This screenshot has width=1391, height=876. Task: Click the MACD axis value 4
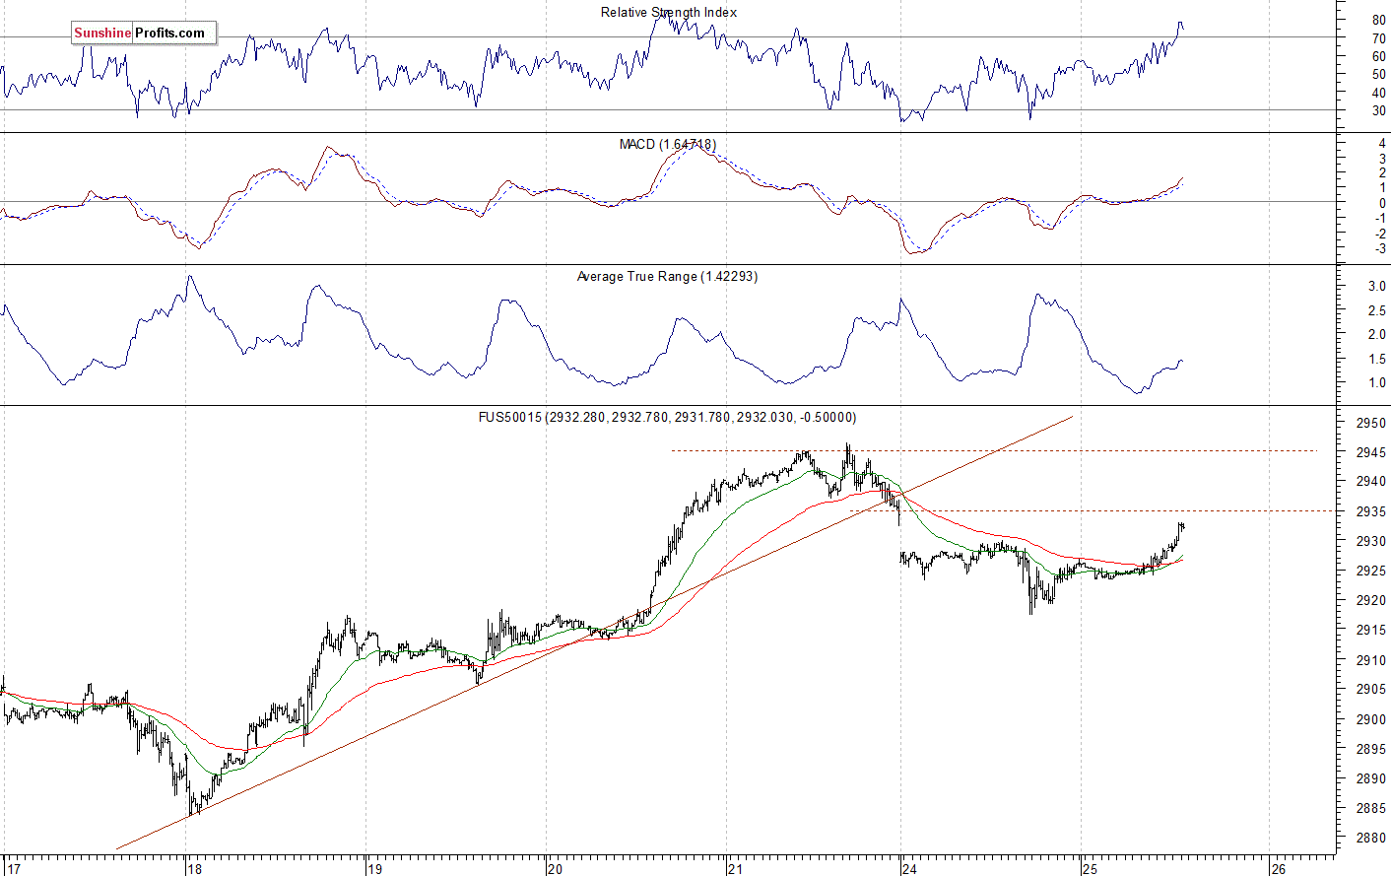(1382, 143)
